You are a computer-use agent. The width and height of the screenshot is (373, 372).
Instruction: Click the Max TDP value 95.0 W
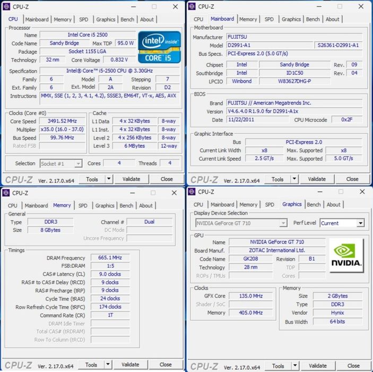coord(126,43)
